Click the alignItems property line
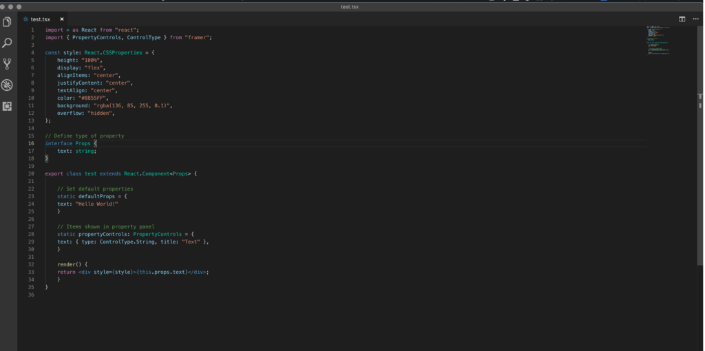The image size is (705, 351). 89,76
